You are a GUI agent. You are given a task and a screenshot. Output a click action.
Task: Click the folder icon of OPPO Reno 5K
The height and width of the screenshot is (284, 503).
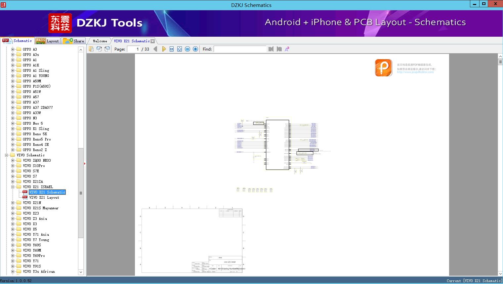pos(19,134)
